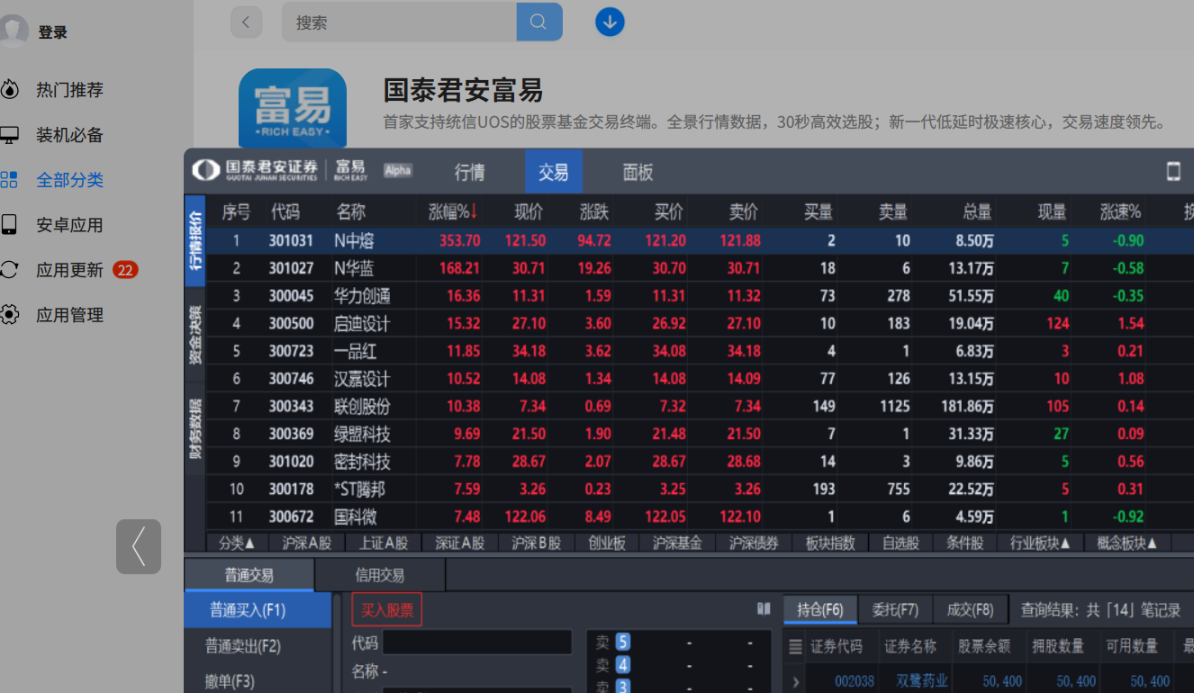Click the 证券名称 holdings column header
The image size is (1194, 693).
pyautogui.click(x=910, y=646)
